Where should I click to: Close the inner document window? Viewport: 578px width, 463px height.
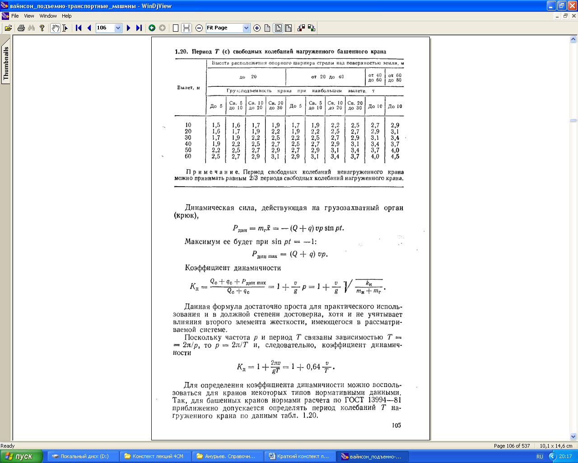pos(573,16)
